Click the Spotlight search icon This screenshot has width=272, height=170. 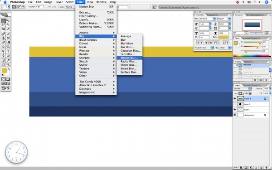267,2
